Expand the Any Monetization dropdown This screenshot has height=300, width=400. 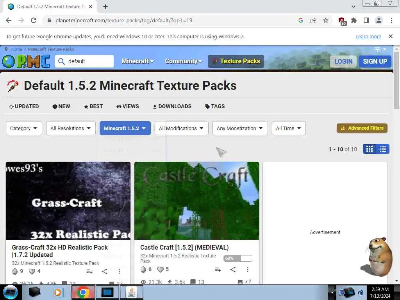point(240,128)
